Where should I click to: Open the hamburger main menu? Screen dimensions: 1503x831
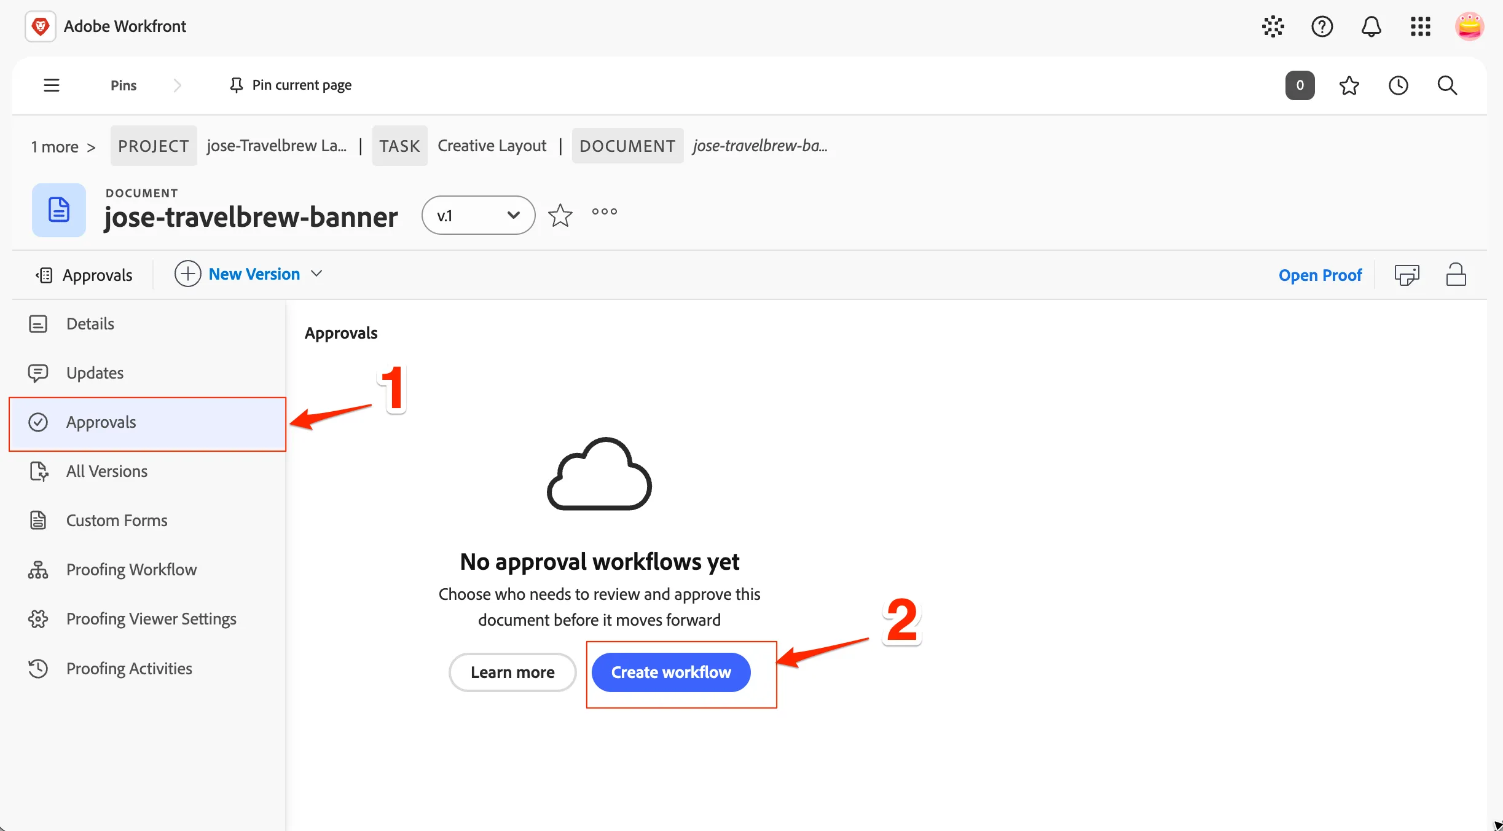point(52,85)
